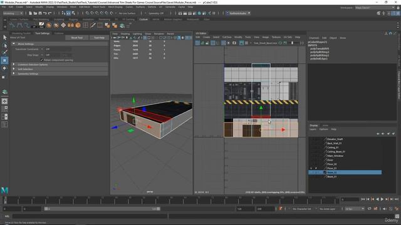The width and height of the screenshot is (401, 225).
Task: Click the loop playback icon
Action: pos(370,209)
